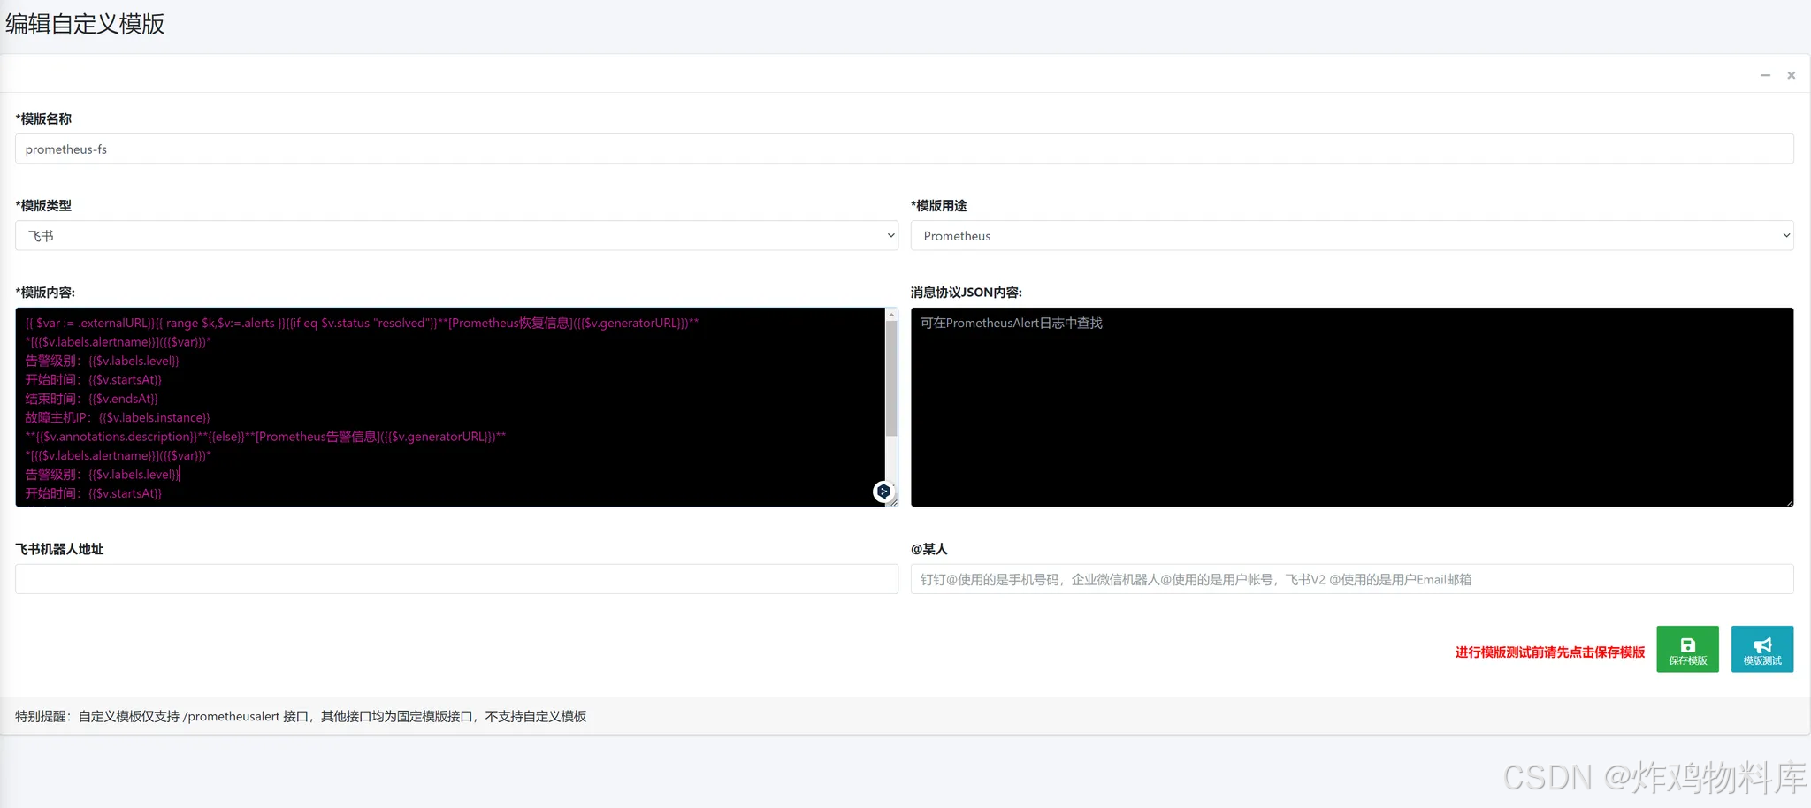This screenshot has width=1811, height=808.
Task: Click the line containing $v.annotations.description
Action: click(x=265, y=437)
